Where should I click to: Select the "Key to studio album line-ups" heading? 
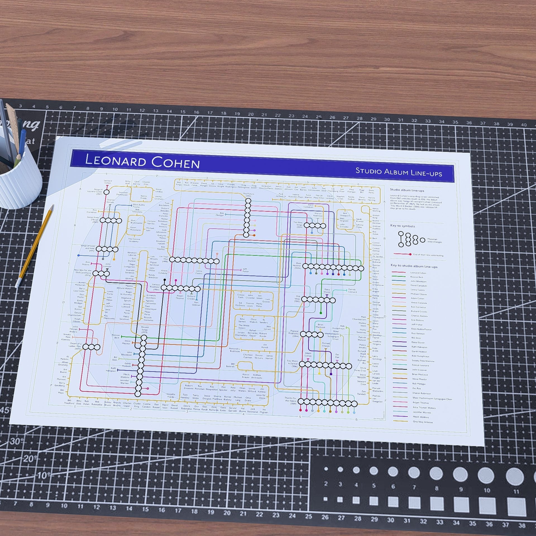click(x=414, y=266)
